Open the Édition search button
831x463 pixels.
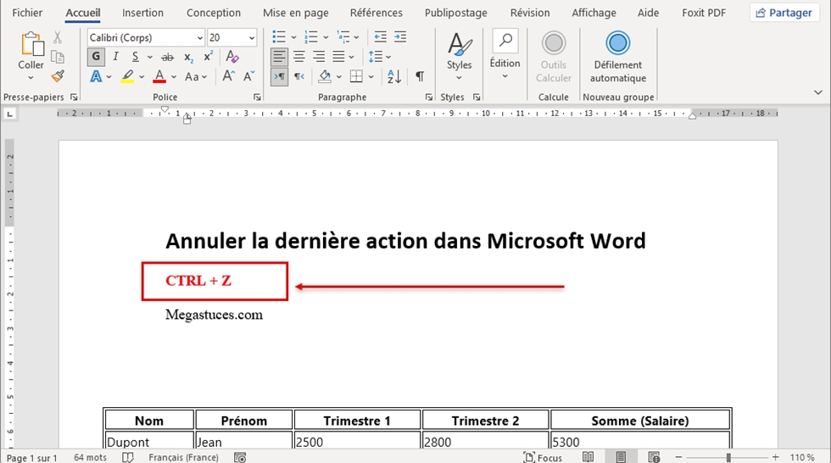(x=505, y=51)
